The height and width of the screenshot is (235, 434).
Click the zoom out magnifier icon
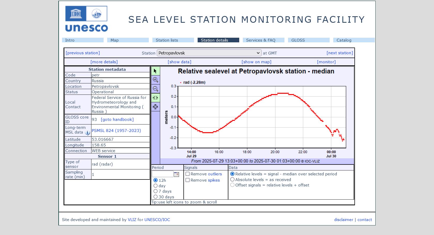(x=156, y=89)
